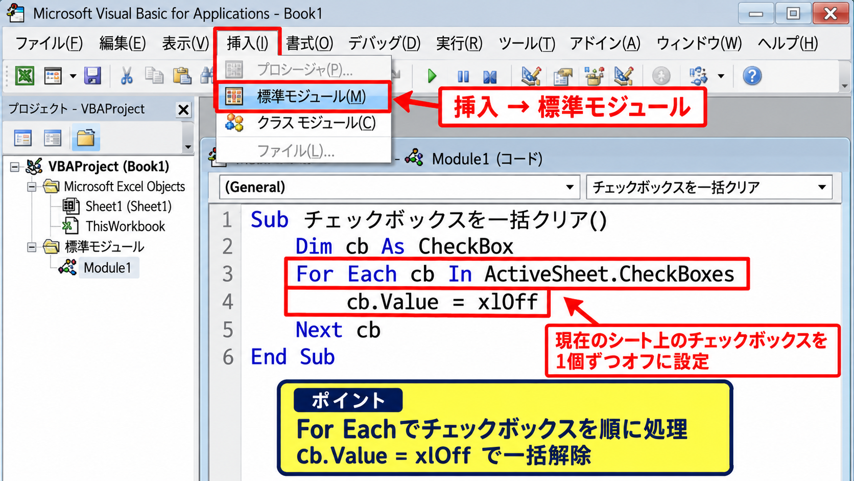Click in code line End Sub
Image resolution: width=854 pixels, height=481 pixels.
click(x=292, y=357)
